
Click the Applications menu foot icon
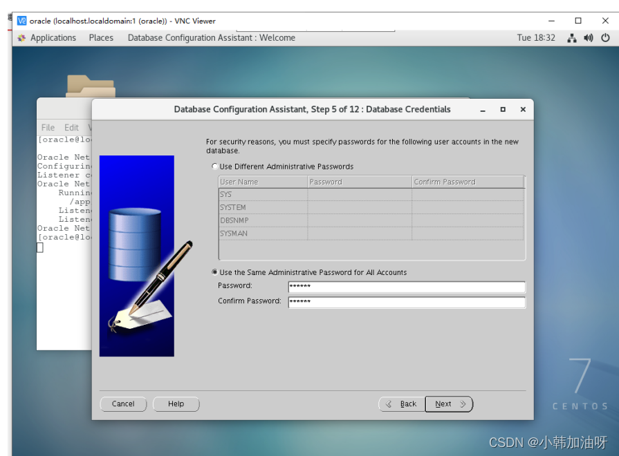pyautogui.click(x=21, y=38)
